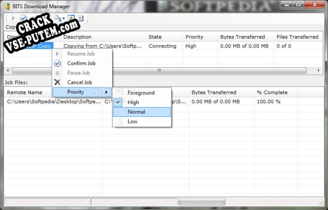
Task: Click the progress bar in the status bar
Action: tap(202, 202)
